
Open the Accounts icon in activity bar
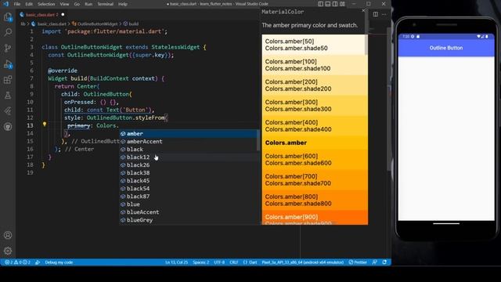tap(8, 235)
